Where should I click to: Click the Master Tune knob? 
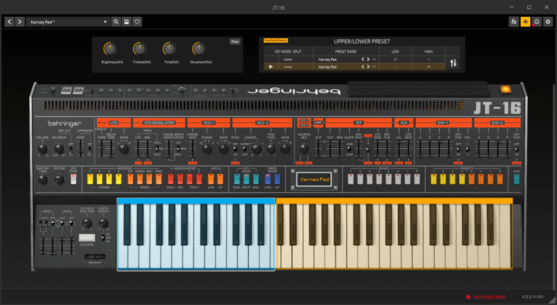(43, 179)
